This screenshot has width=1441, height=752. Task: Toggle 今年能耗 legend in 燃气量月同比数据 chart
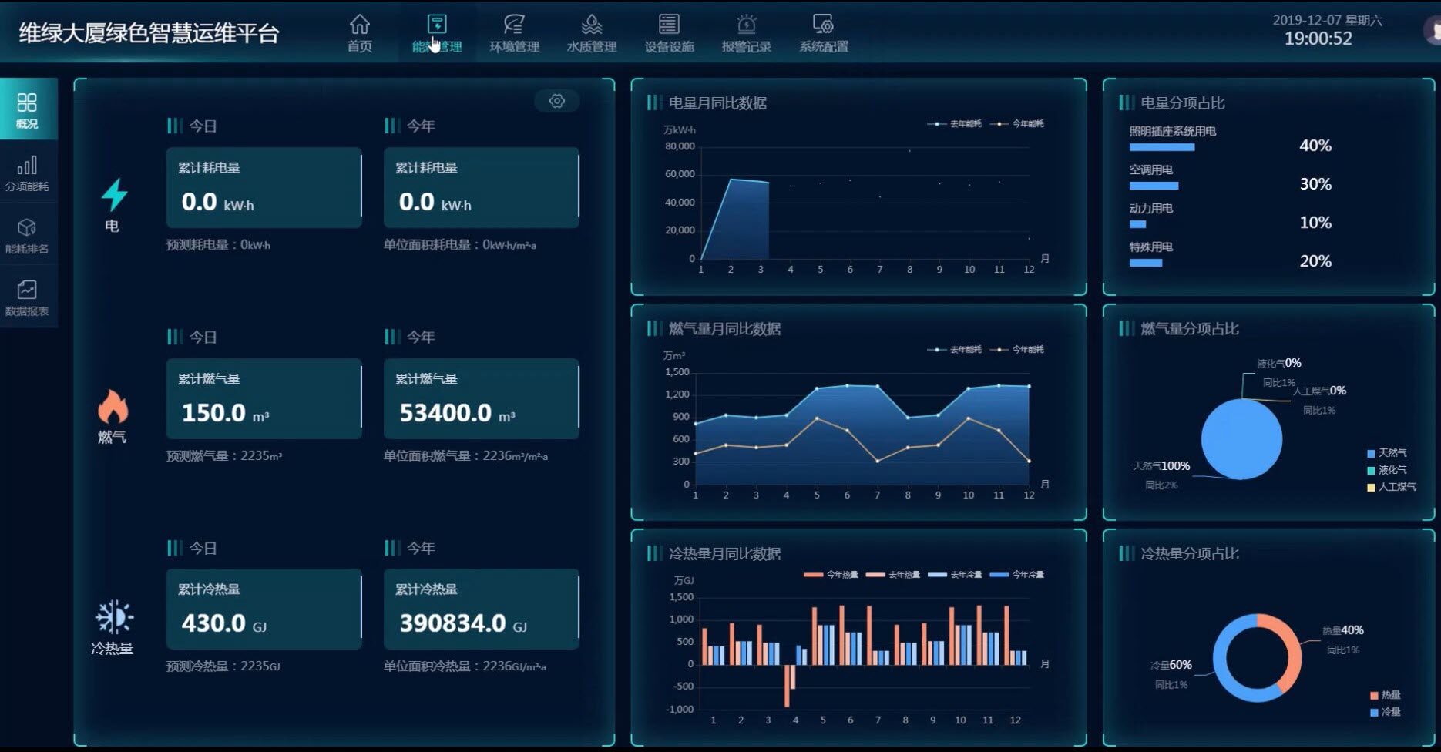click(x=1017, y=349)
